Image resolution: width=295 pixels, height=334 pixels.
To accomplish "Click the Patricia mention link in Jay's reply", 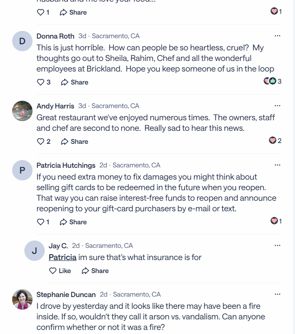I will click(62, 257).
